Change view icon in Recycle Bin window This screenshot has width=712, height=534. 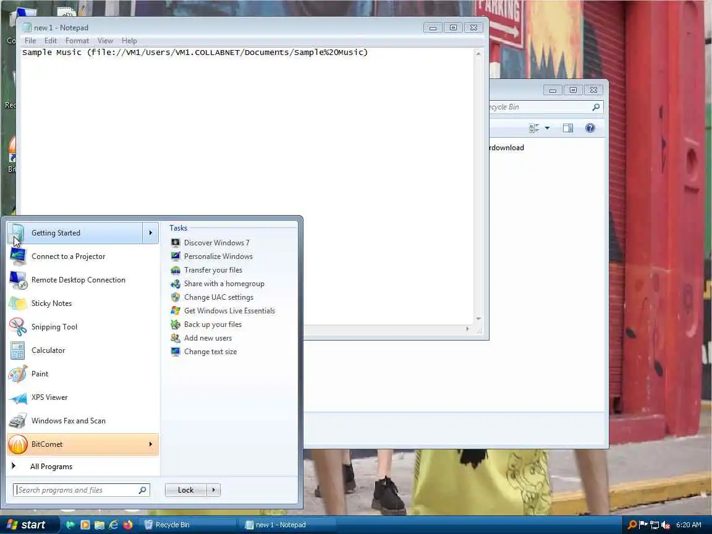534,128
